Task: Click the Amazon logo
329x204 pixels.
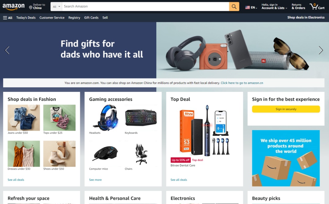Action: coord(13,6)
